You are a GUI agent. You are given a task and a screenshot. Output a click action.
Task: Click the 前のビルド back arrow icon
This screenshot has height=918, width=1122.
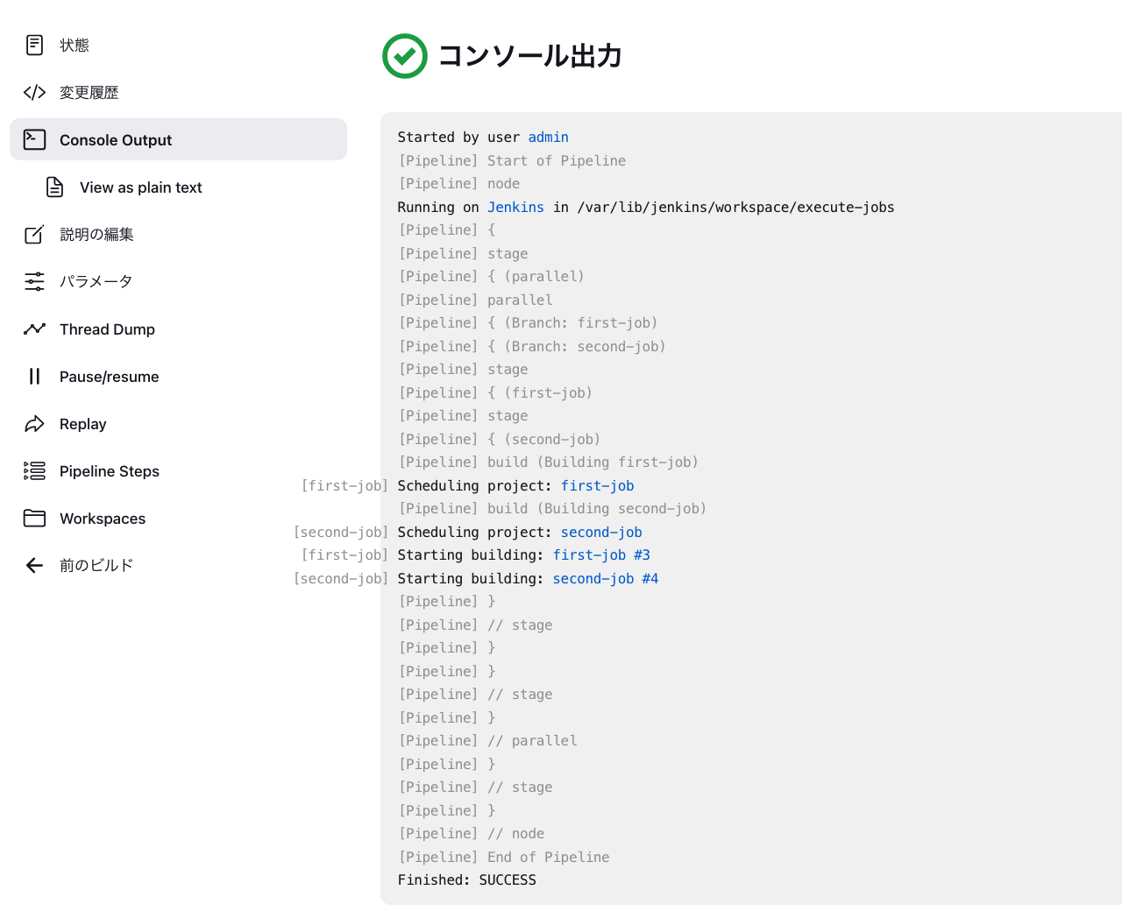33,565
